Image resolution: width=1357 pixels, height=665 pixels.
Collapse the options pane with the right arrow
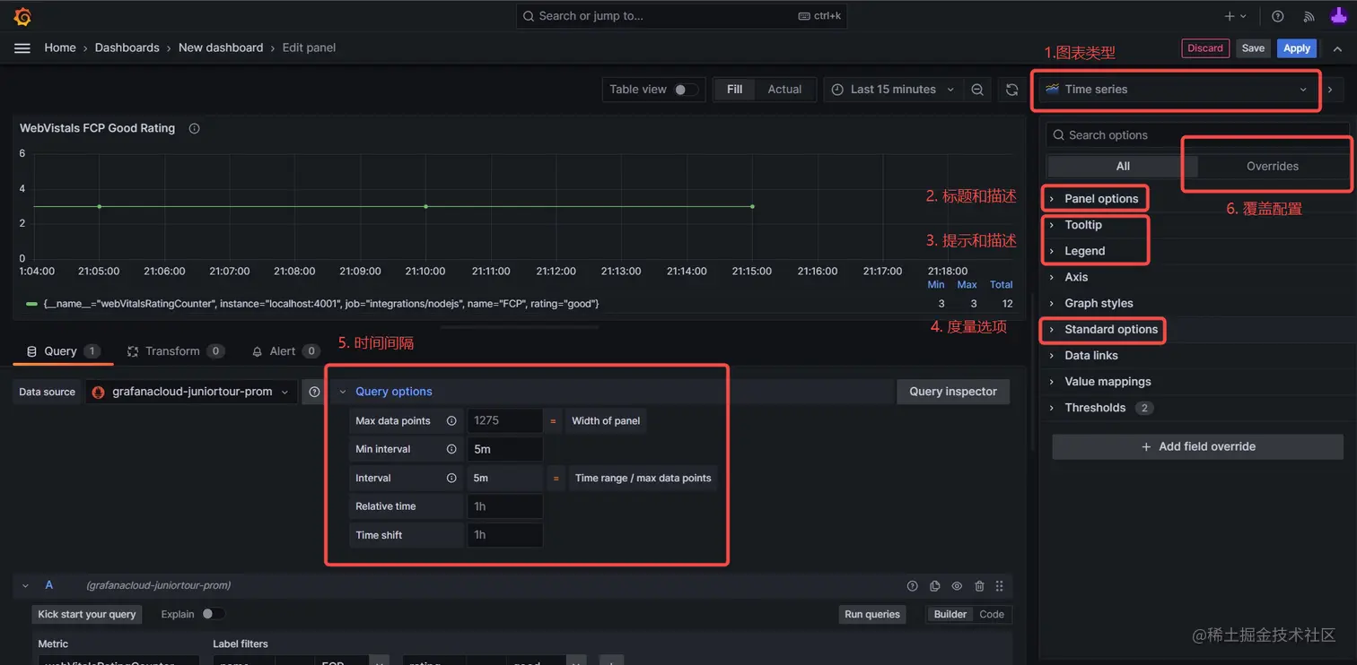[1331, 90]
